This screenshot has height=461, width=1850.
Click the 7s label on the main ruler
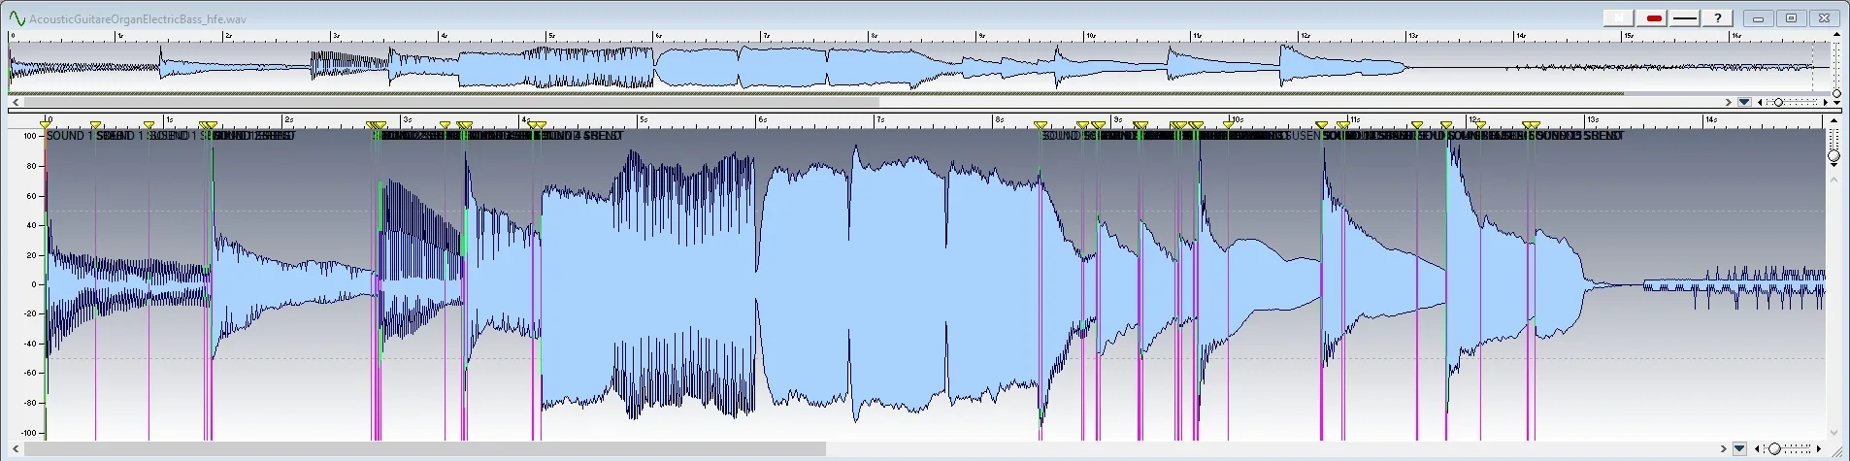click(x=881, y=119)
